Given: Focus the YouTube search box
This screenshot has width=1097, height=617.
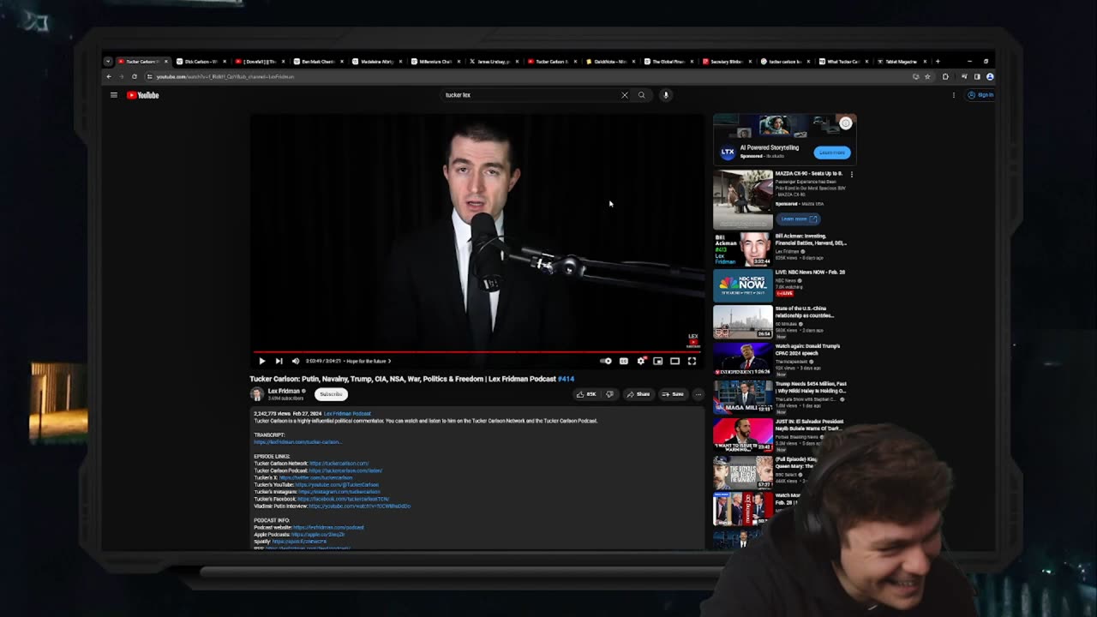Looking at the screenshot, I should (528, 95).
